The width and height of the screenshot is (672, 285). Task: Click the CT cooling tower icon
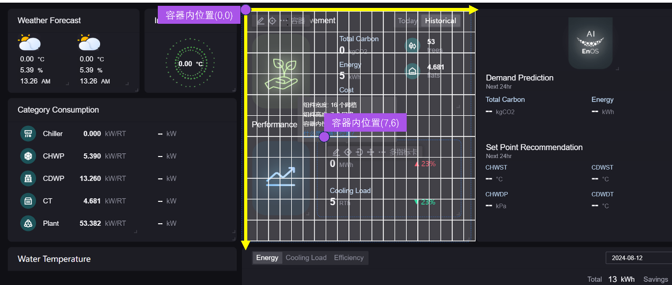pyautogui.click(x=28, y=201)
